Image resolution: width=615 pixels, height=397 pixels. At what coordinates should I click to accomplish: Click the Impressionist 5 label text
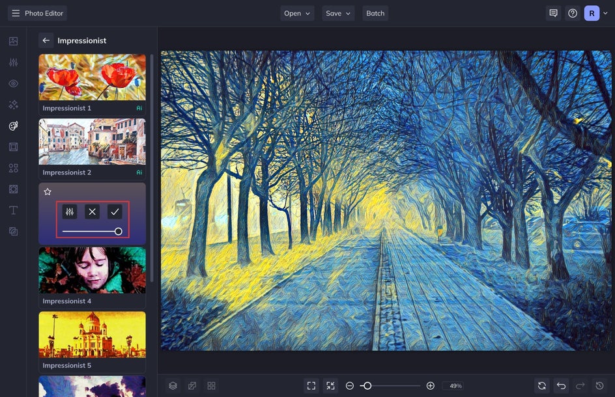[66, 365]
